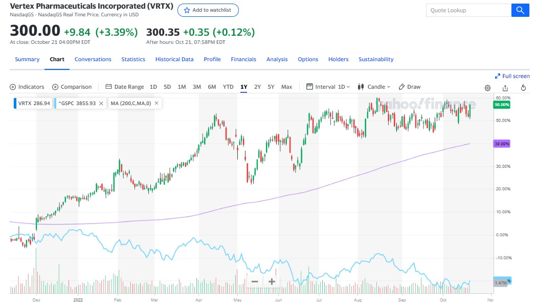Click the magnifier search button
The image size is (537, 302).
[520, 10]
